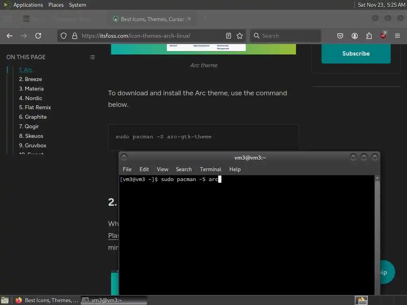Click the Arc theme screenshot image

coord(203,49)
